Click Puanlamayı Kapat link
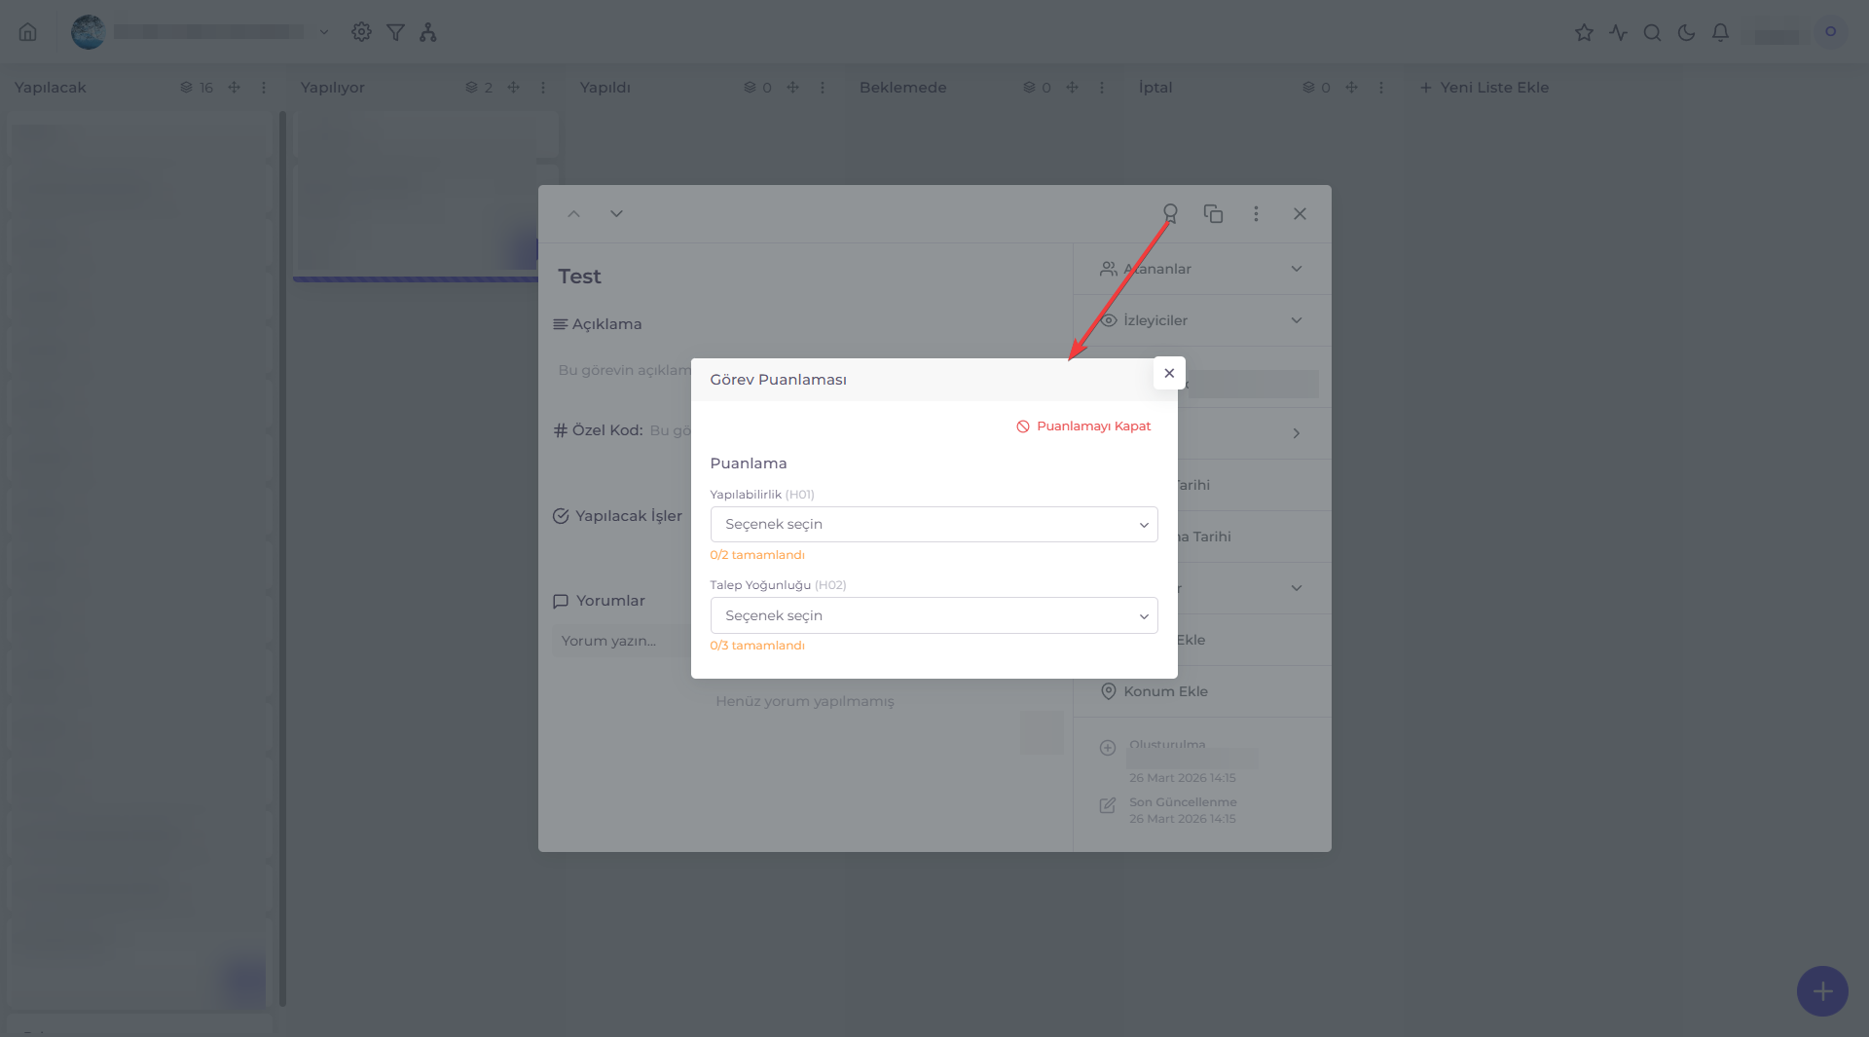Image resolution: width=1869 pixels, height=1037 pixels. (1083, 426)
